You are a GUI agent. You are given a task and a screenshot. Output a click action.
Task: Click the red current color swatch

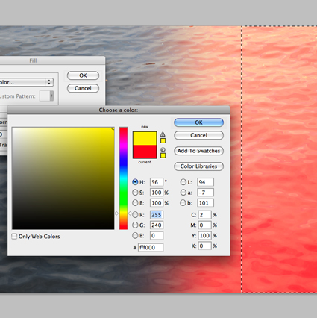145,152
